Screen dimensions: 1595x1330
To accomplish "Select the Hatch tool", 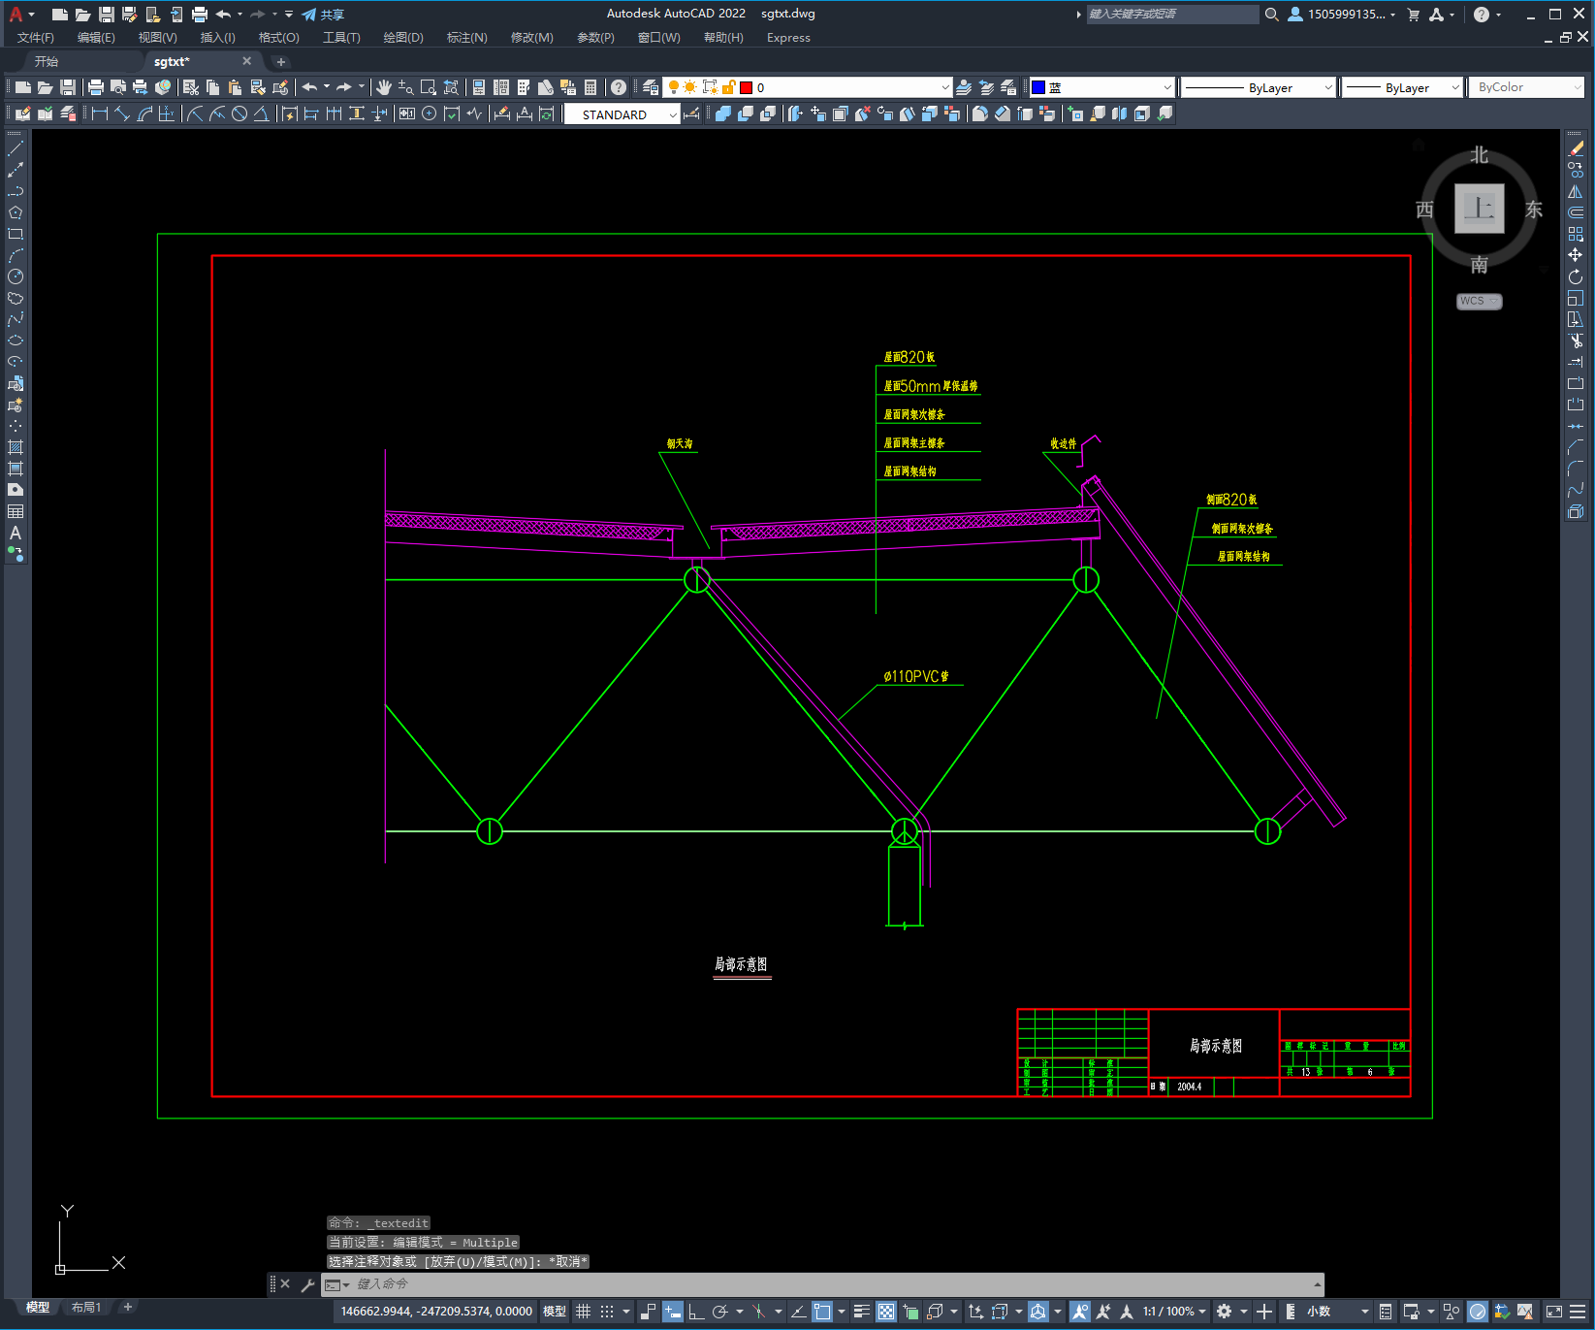I will [x=16, y=447].
